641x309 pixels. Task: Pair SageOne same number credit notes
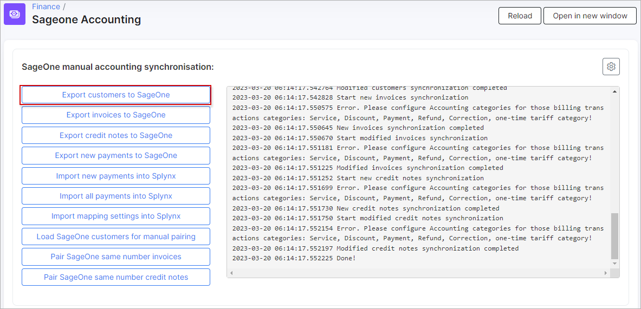(x=116, y=277)
